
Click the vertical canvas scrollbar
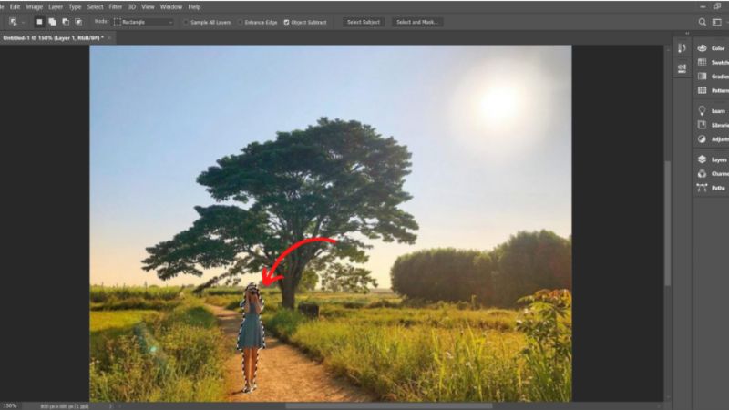point(668,223)
